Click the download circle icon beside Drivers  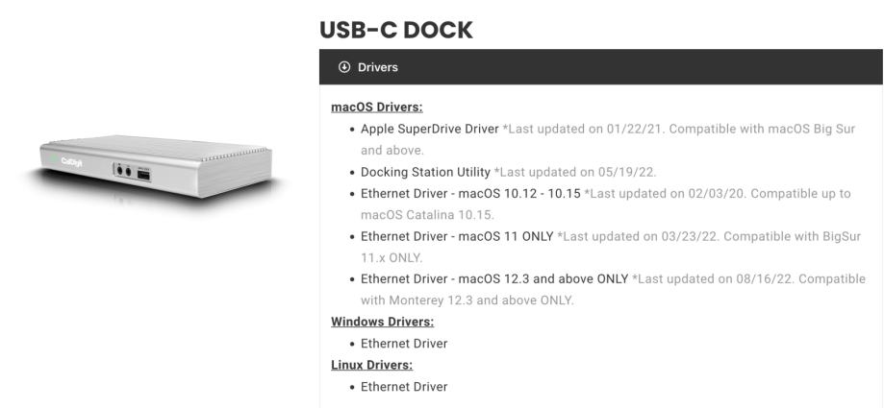point(342,67)
